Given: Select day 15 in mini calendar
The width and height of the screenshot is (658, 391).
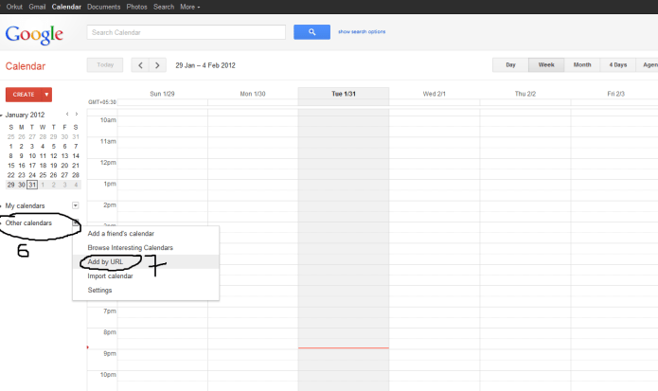Looking at the screenshot, I should (11, 166).
